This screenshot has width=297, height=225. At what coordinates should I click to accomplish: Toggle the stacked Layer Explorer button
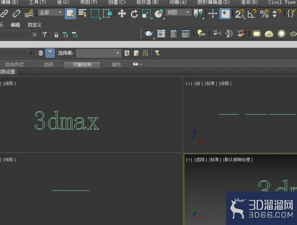coord(41,53)
